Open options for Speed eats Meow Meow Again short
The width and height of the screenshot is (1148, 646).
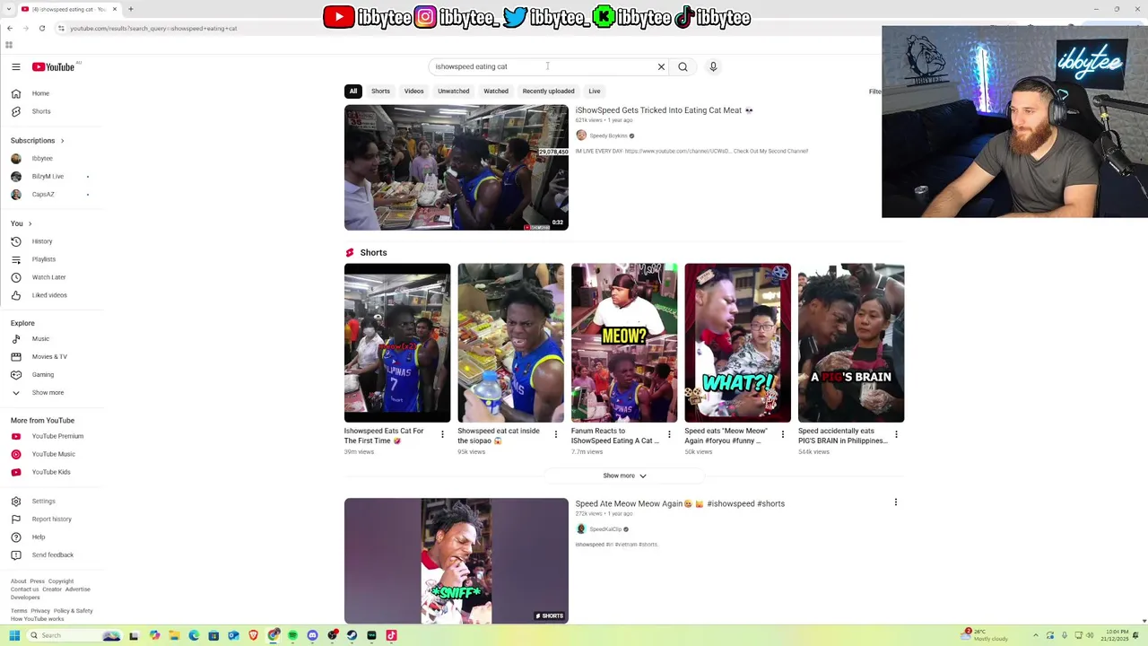(x=782, y=434)
